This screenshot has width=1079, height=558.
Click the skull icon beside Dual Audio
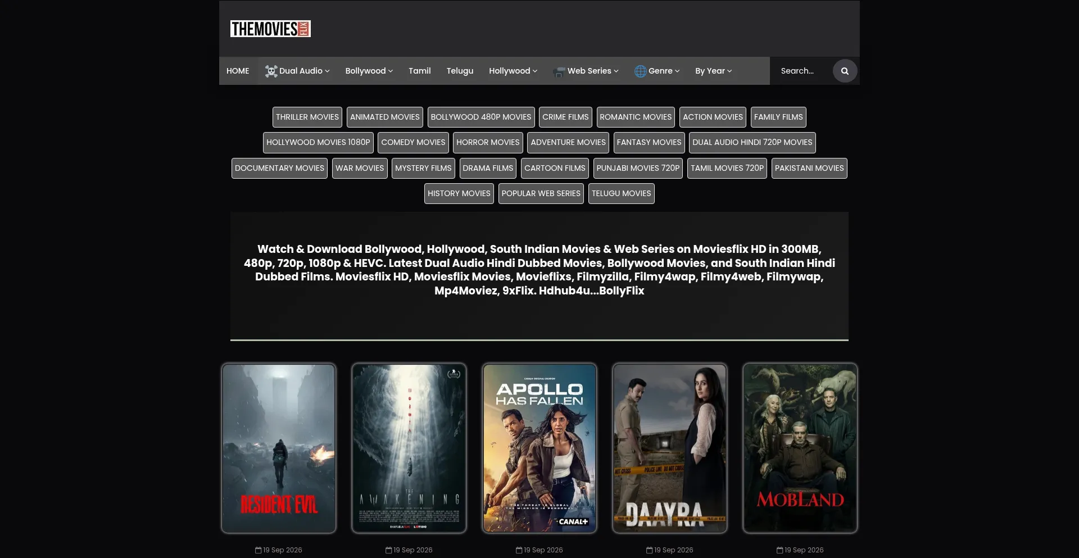[271, 71]
